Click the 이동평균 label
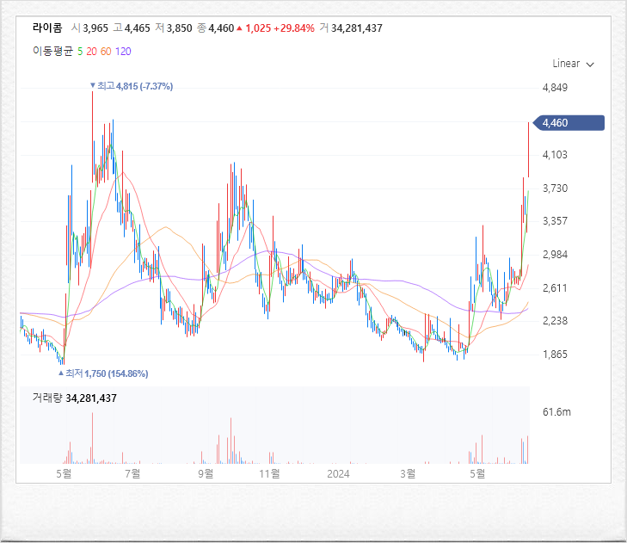 coord(52,52)
